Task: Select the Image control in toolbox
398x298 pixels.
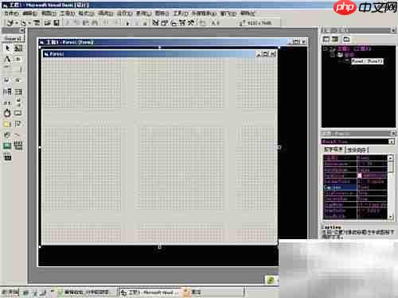Action: click(7, 145)
